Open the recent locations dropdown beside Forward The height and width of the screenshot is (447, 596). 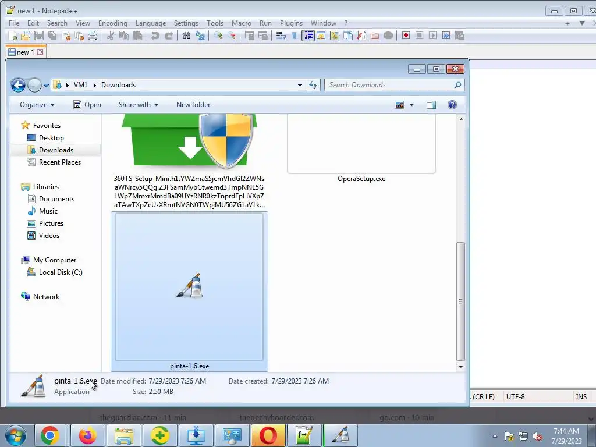(x=46, y=85)
